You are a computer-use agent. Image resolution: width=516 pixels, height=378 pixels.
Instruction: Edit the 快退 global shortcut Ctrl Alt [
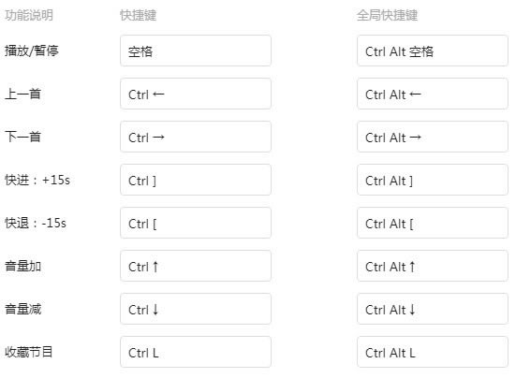tap(433, 224)
